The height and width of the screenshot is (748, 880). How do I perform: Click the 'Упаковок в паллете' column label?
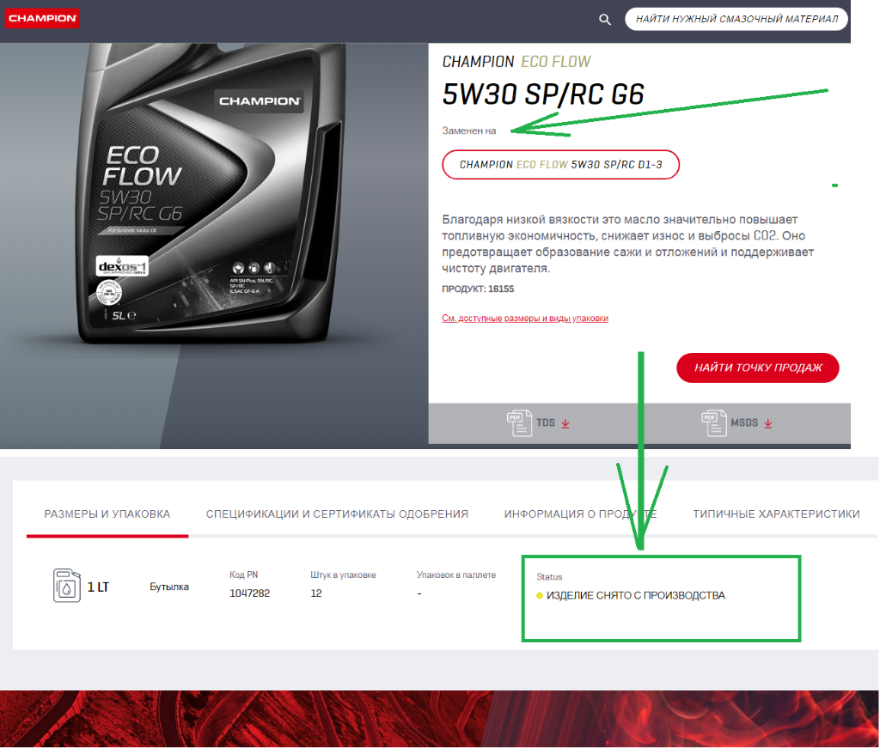point(456,575)
